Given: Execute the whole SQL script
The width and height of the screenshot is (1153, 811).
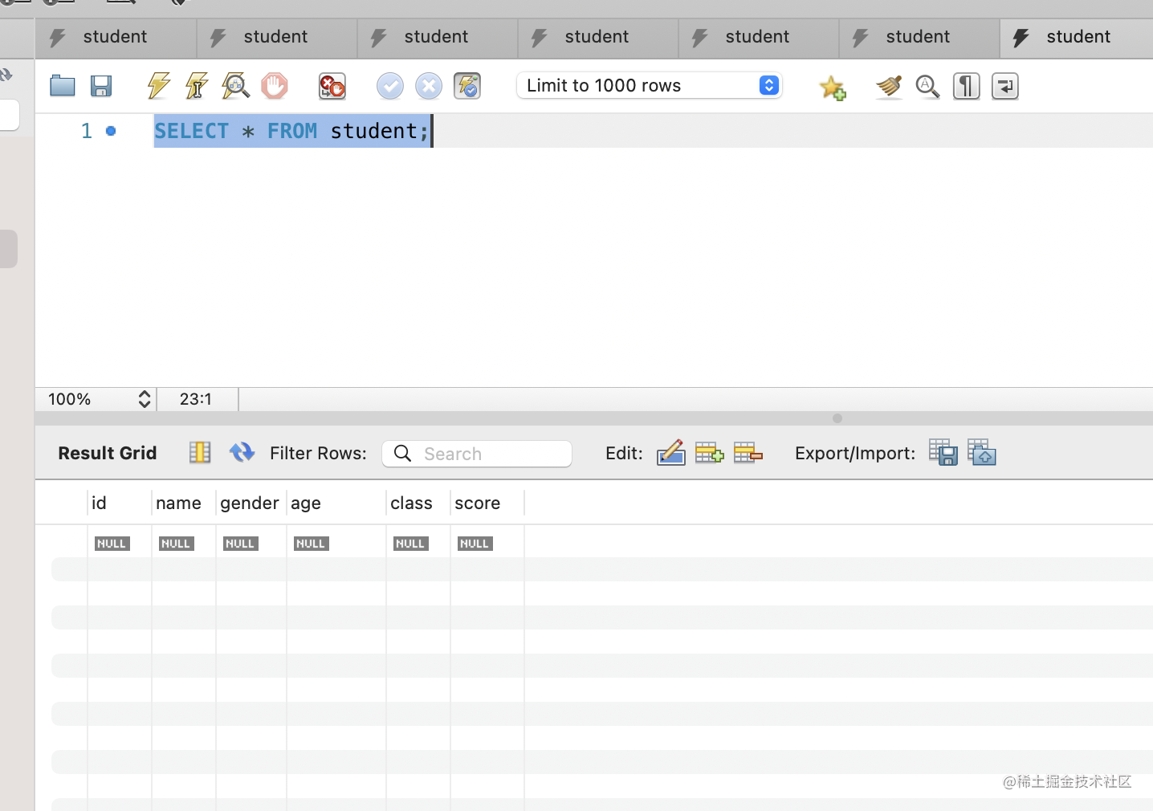Looking at the screenshot, I should click(x=159, y=86).
